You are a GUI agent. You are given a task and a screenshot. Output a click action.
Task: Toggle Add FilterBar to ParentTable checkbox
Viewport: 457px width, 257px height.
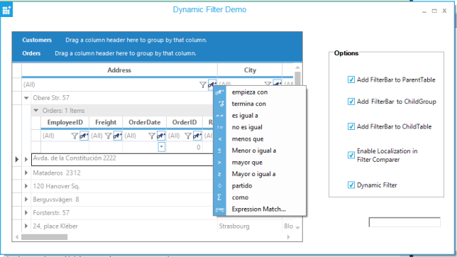click(351, 80)
